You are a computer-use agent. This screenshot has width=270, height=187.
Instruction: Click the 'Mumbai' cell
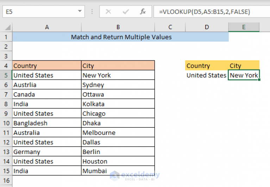coord(118,171)
